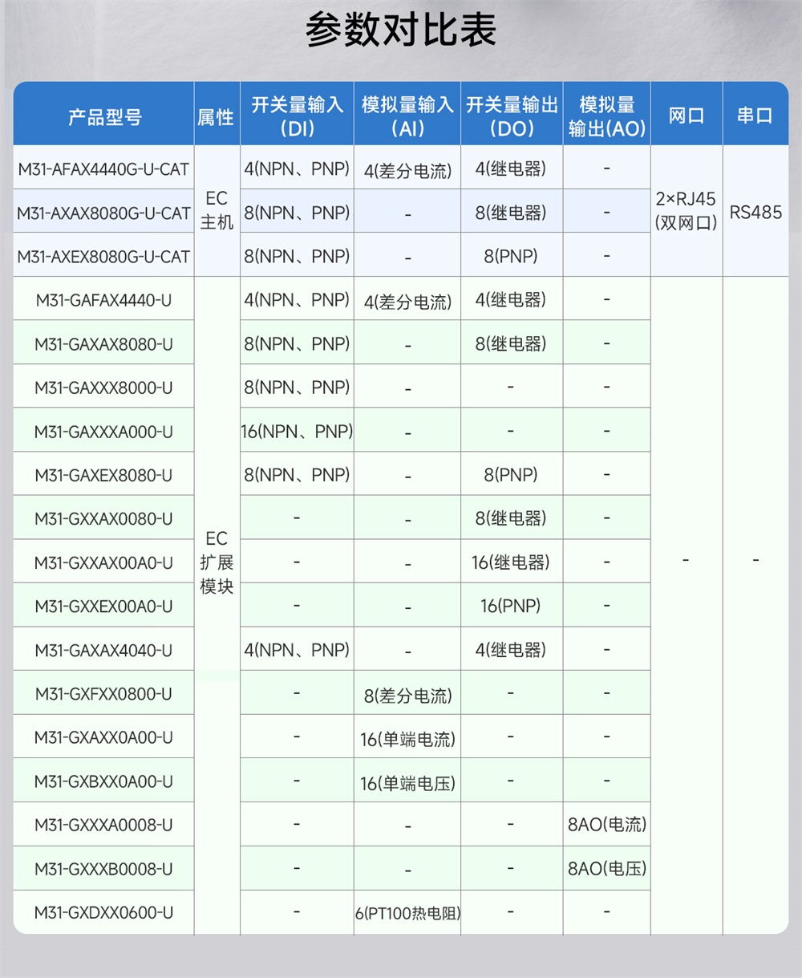Viewport: 802px width, 978px height.
Task: Click the 6(PT100热电阻) input cell
Action: [x=405, y=911]
